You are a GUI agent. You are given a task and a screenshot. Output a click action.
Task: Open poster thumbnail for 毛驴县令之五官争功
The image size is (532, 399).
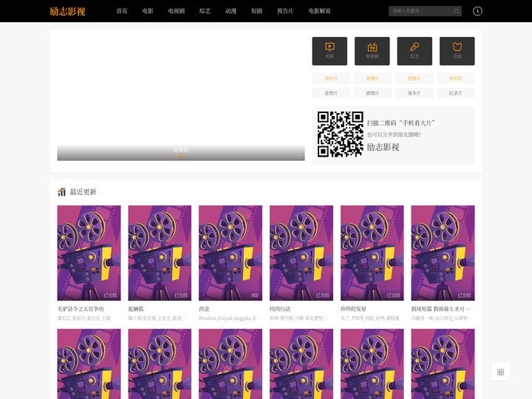click(x=89, y=253)
